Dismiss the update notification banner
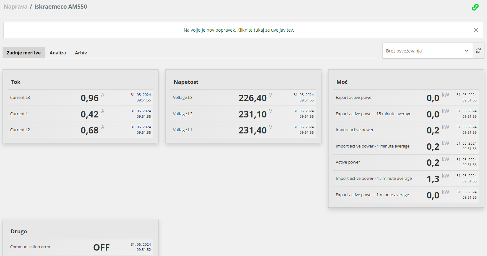 click(476, 30)
